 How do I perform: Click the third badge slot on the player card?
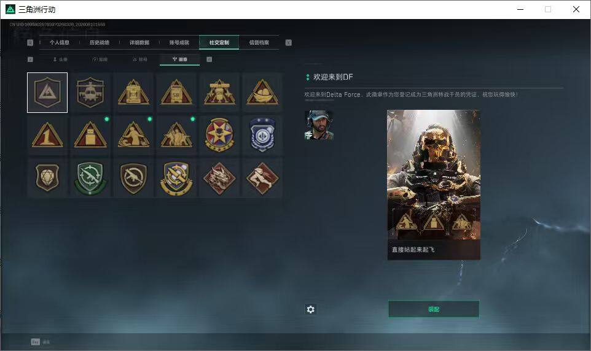[461, 222]
